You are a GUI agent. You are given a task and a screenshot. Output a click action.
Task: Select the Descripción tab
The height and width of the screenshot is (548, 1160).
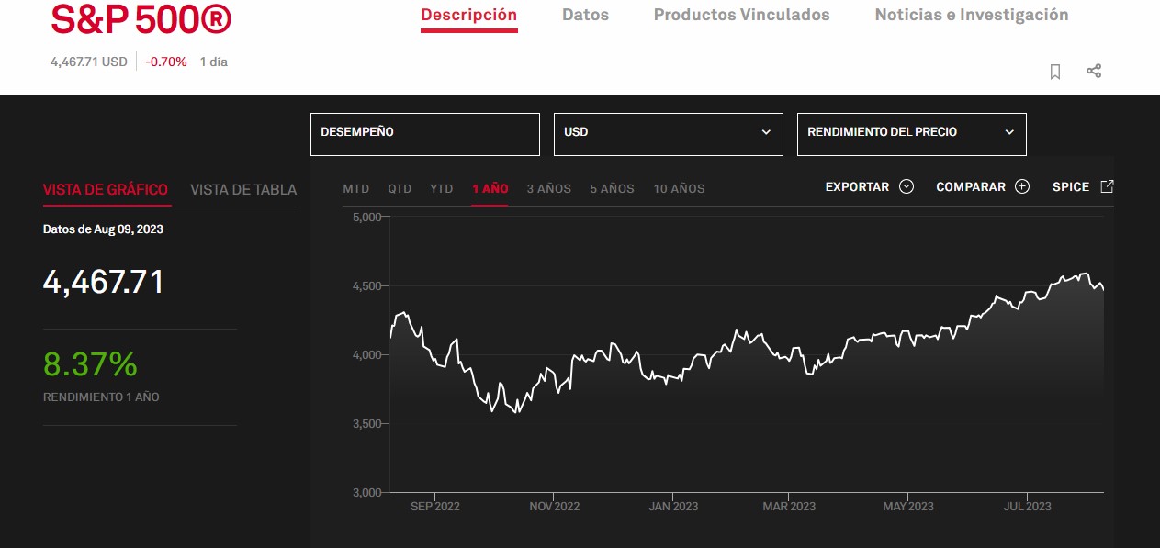468,15
